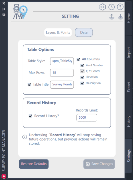Viewport: 133px width, 180px height.
Task: Click the Survey Point Manager logo
Action: (x=20, y=12)
